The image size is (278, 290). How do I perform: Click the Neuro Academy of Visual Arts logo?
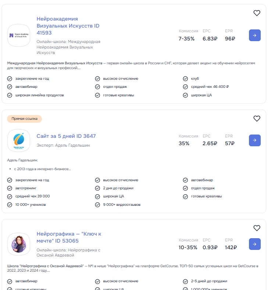pyautogui.click(x=19, y=35)
